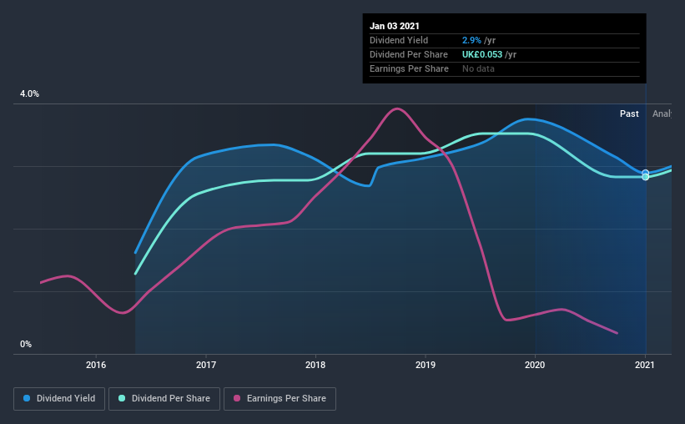Image resolution: width=685 pixels, height=424 pixels.
Task: Click the Dividend Yield row label in tooltip
Action: [x=399, y=40]
